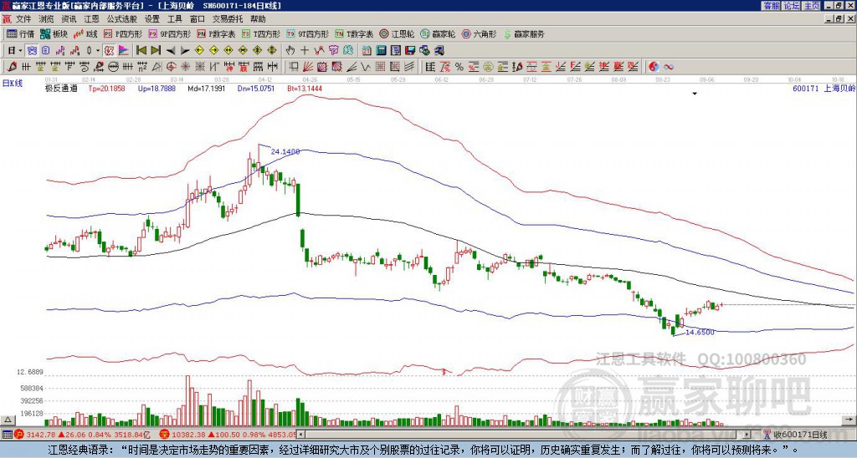Image resolution: width=857 pixels, height=458 pixels.
Task: Click the truck transfer icon
Action: coord(439,50)
